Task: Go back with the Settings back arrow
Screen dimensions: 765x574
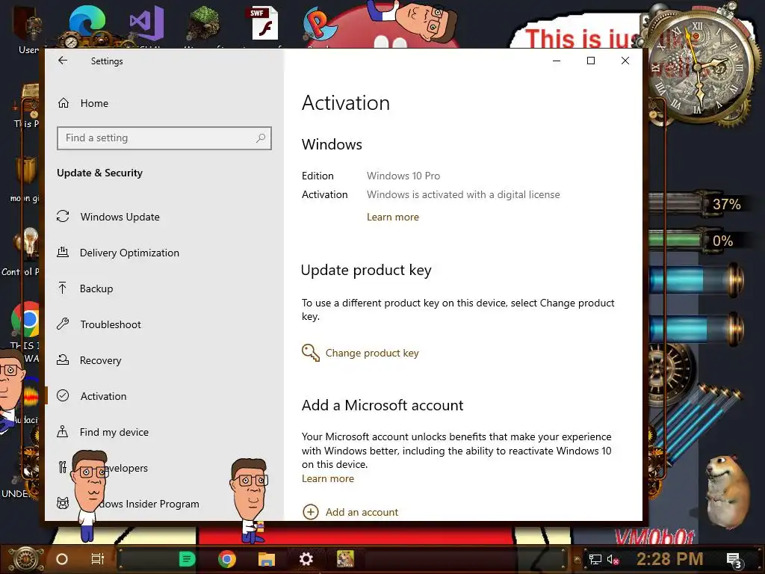Action: (63, 61)
